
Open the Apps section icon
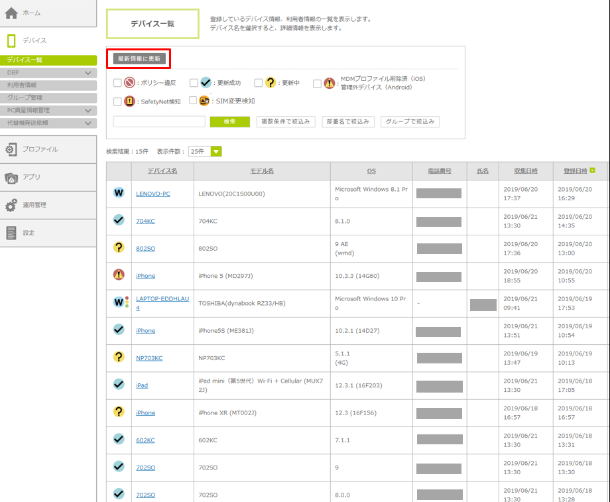pos(11,178)
